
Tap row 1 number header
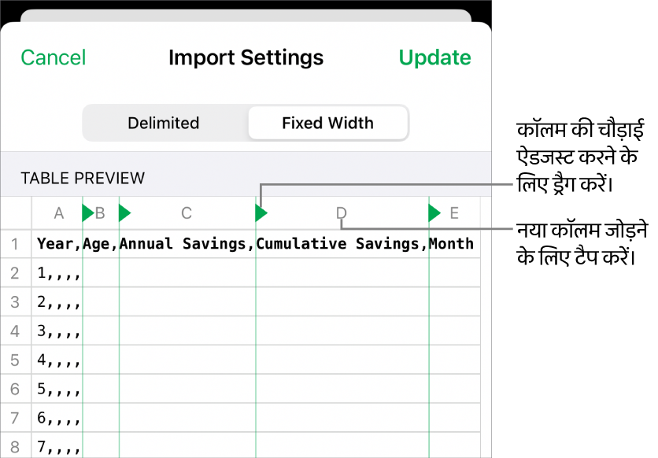[17, 244]
